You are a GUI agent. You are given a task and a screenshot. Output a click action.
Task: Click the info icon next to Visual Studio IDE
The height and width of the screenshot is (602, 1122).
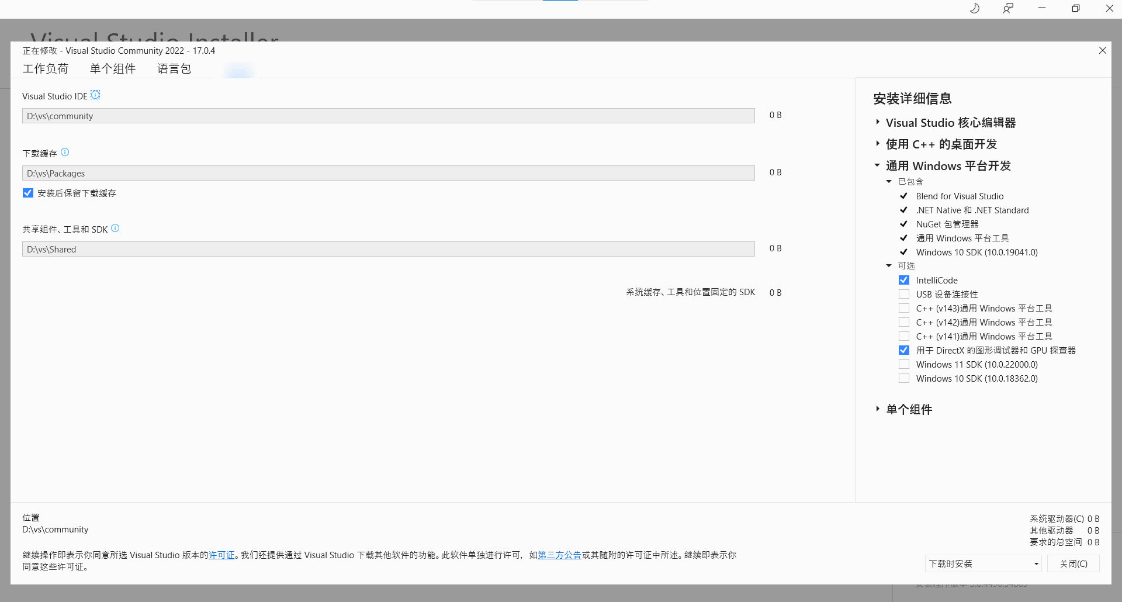pos(95,95)
